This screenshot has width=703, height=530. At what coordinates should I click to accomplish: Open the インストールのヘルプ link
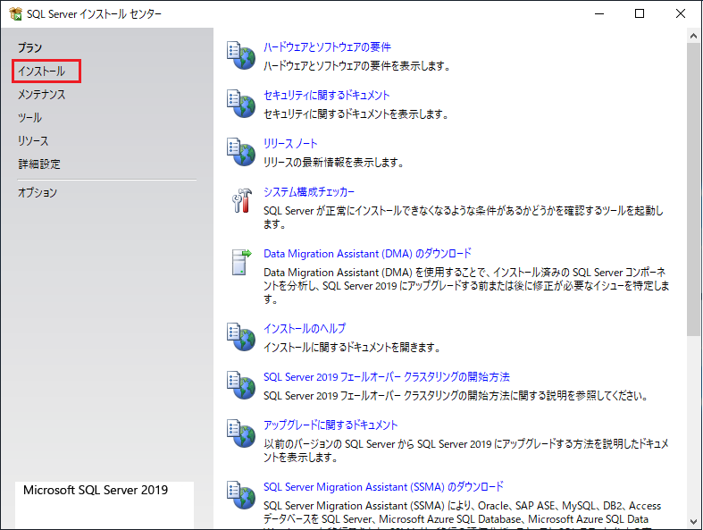point(305,329)
